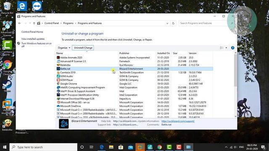The height and width of the screenshot is (151, 269).
Task: Open Steam desktop shortcut
Action: [x=7, y=86]
